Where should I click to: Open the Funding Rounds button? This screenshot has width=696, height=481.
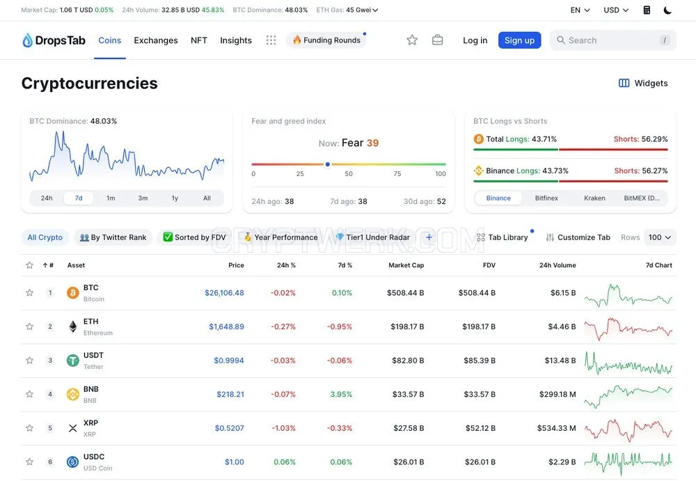(x=326, y=40)
